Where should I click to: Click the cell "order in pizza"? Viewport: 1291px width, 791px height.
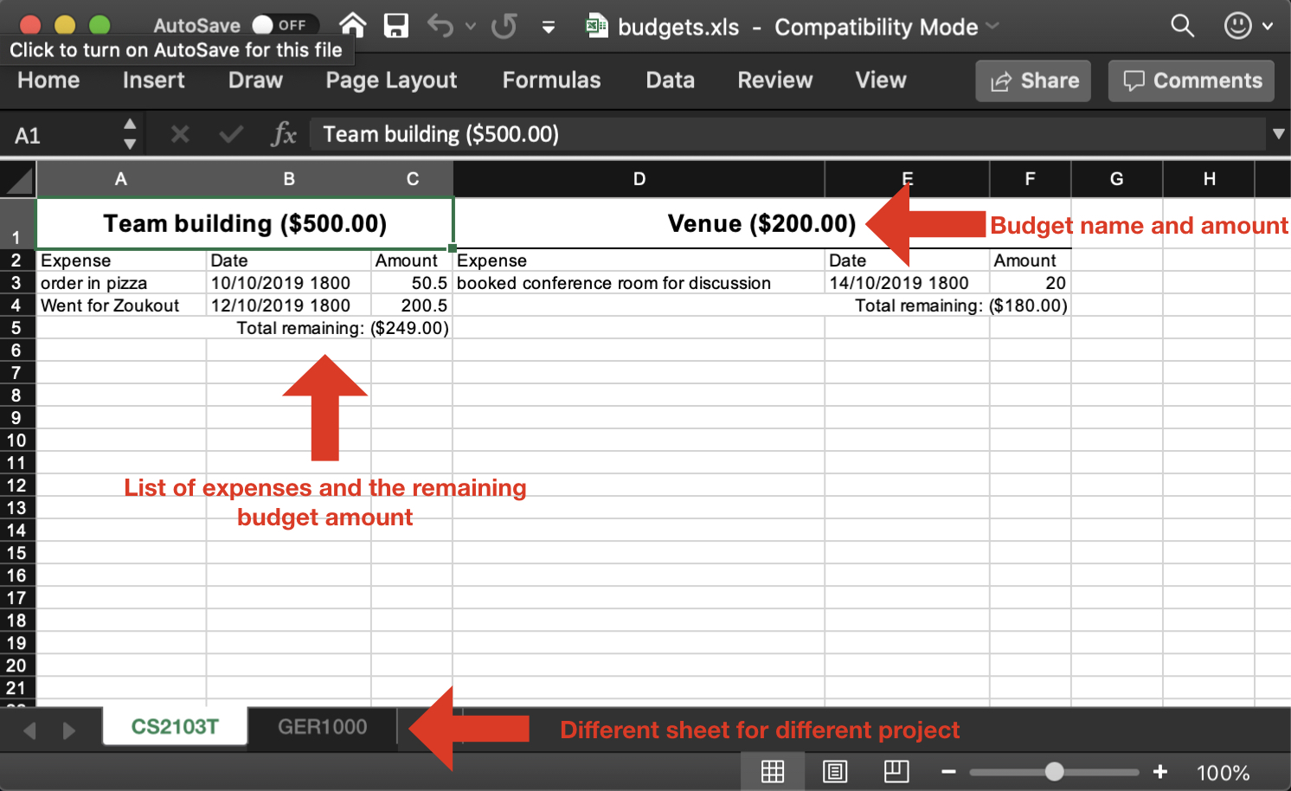[x=121, y=283]
